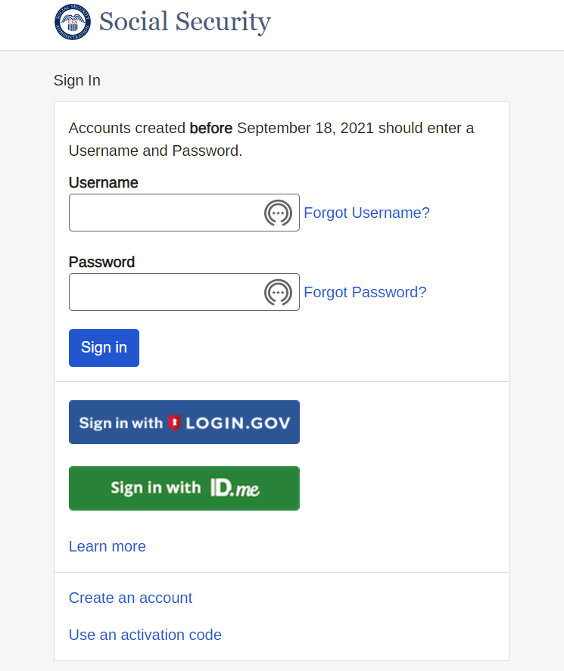This screenshot has height=671, width=564.
Task: Click the Social Security header title
Action: [185, 21]
